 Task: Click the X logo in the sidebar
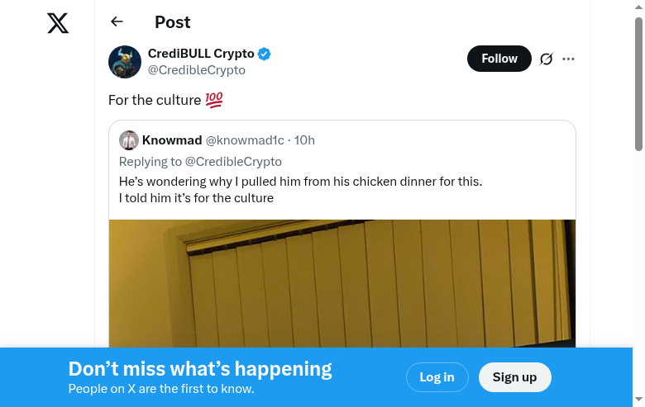tap(58, 23)
